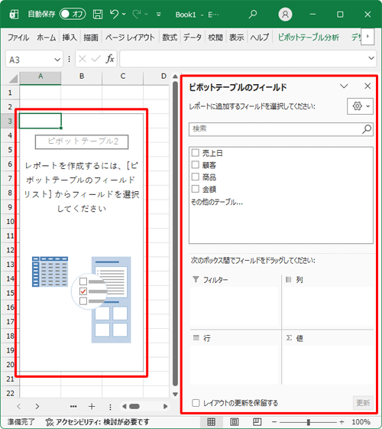The image size is (382, 429).
Task: Switch to Page Layout view icon
Action: pyautogui.click(x=235, y=421)
